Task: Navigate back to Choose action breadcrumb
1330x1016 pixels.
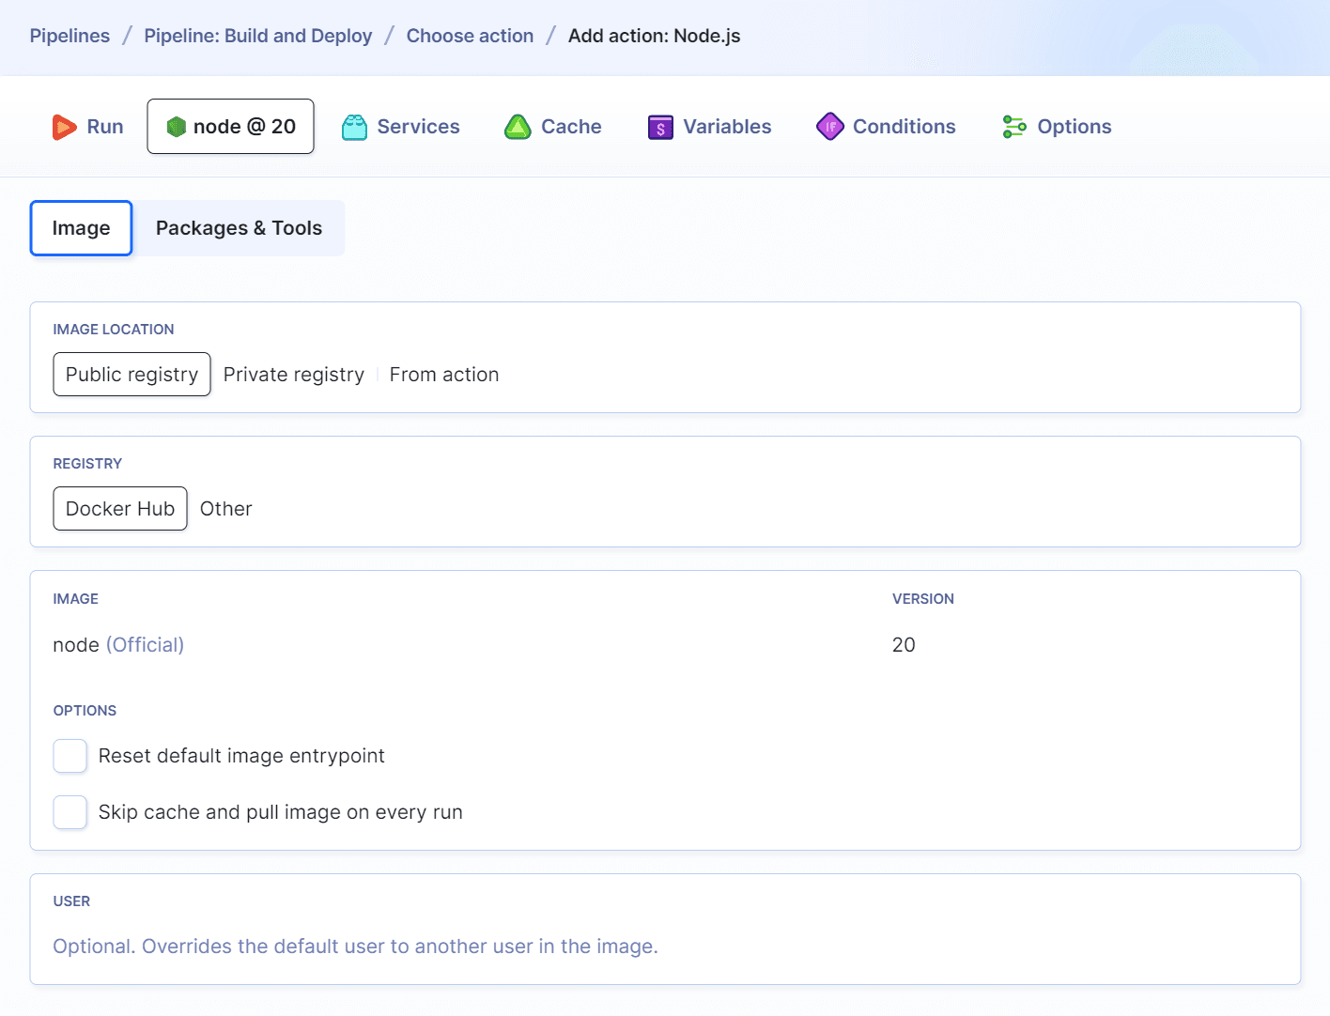Action: [470, 36]
